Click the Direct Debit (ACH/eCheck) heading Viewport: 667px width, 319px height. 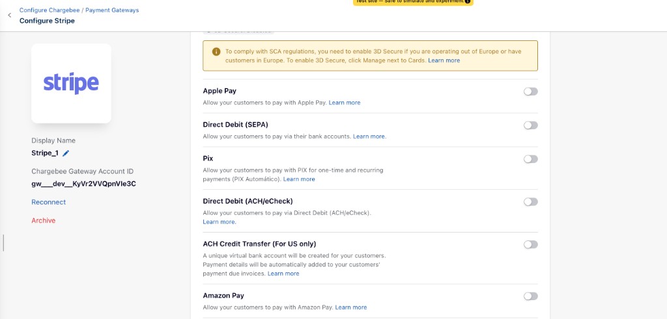[248, 201]
